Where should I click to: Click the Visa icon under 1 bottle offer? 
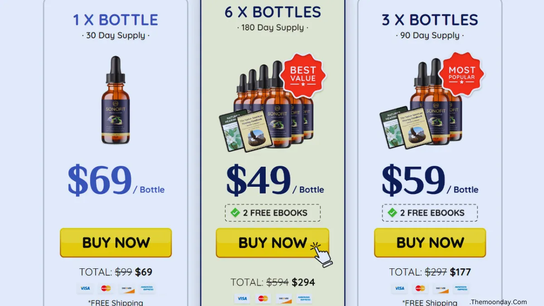pos(86,288)
